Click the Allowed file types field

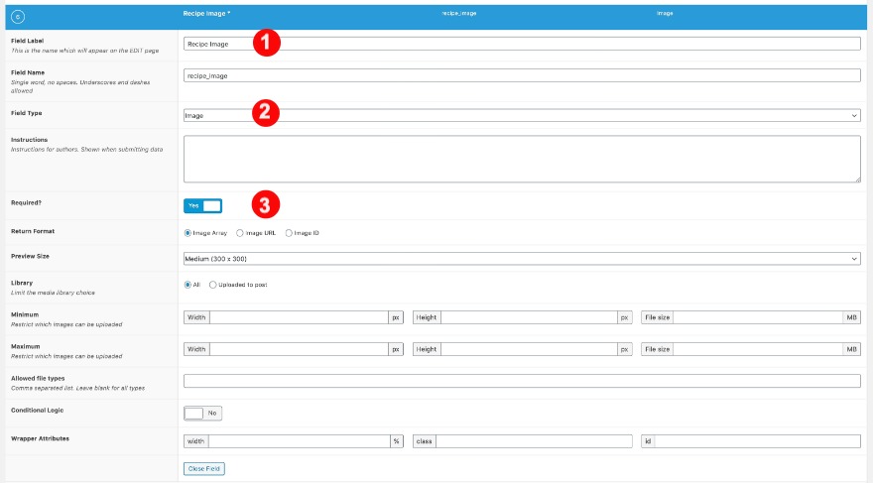coord(522,381)
